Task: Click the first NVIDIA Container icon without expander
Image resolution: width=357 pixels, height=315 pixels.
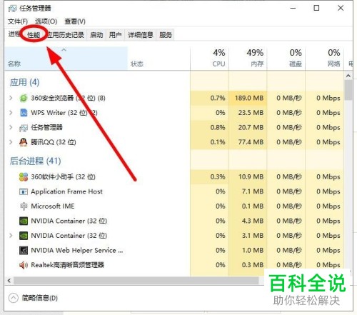Action: point(24,221)
